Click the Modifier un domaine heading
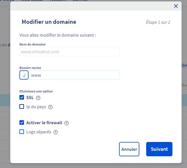 [49, 22]
